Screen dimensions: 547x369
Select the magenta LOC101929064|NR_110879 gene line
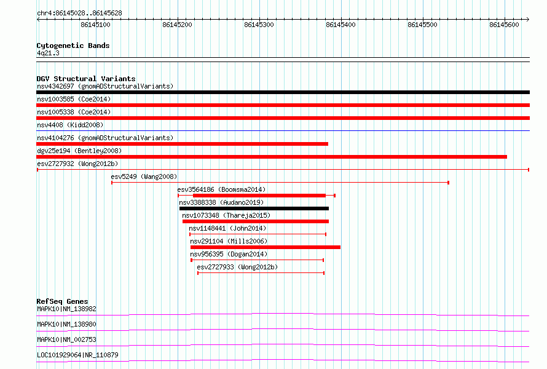(x=283, y=360)
